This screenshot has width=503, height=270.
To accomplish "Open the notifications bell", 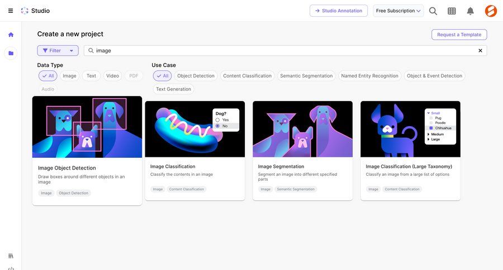I will [x=471, y=11].
